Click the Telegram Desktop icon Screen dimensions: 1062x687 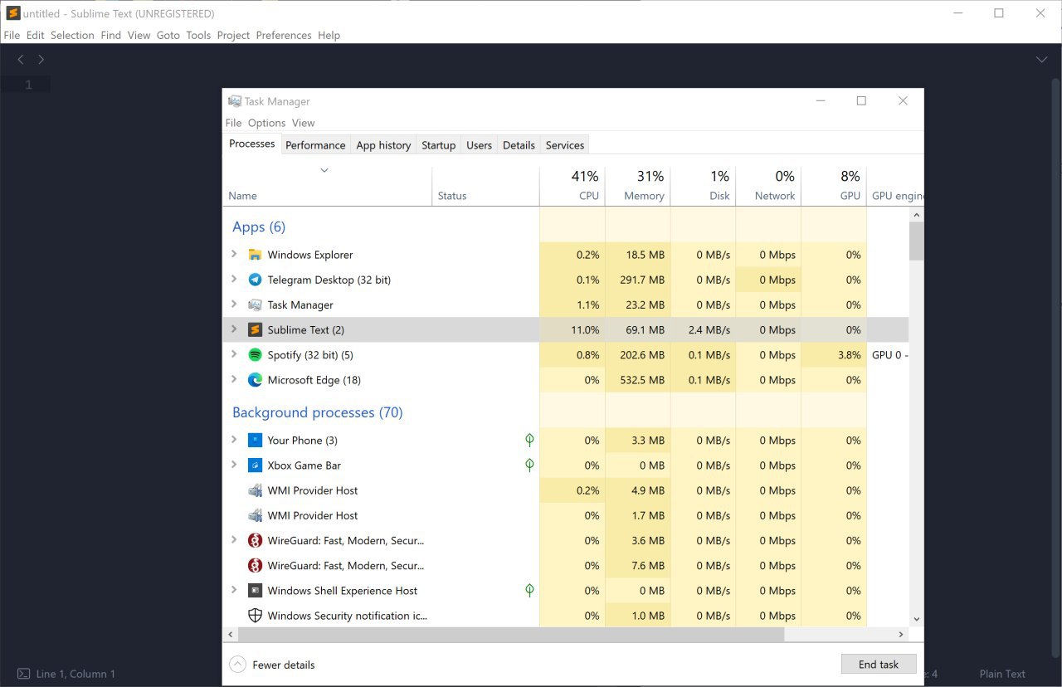pos(255,280)
